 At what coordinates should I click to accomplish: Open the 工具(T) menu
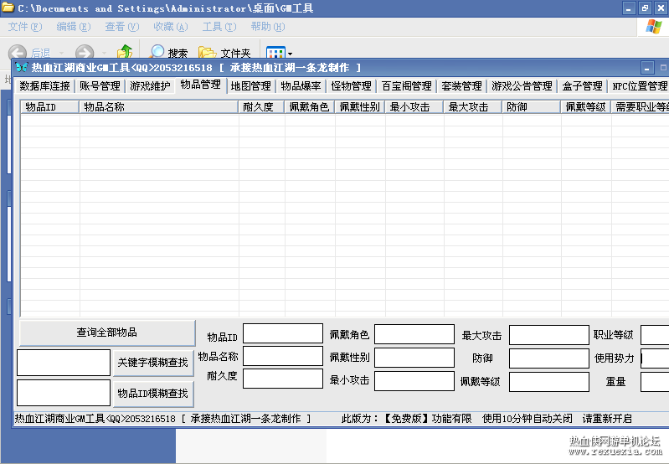219,27
